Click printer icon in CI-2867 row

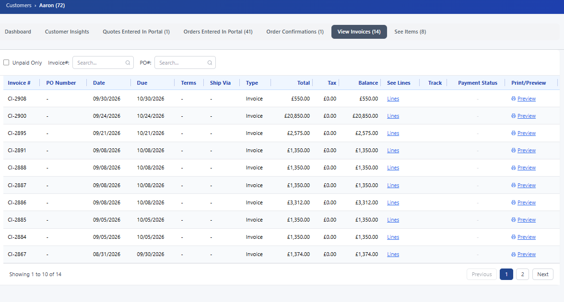[x=513, y=254]
